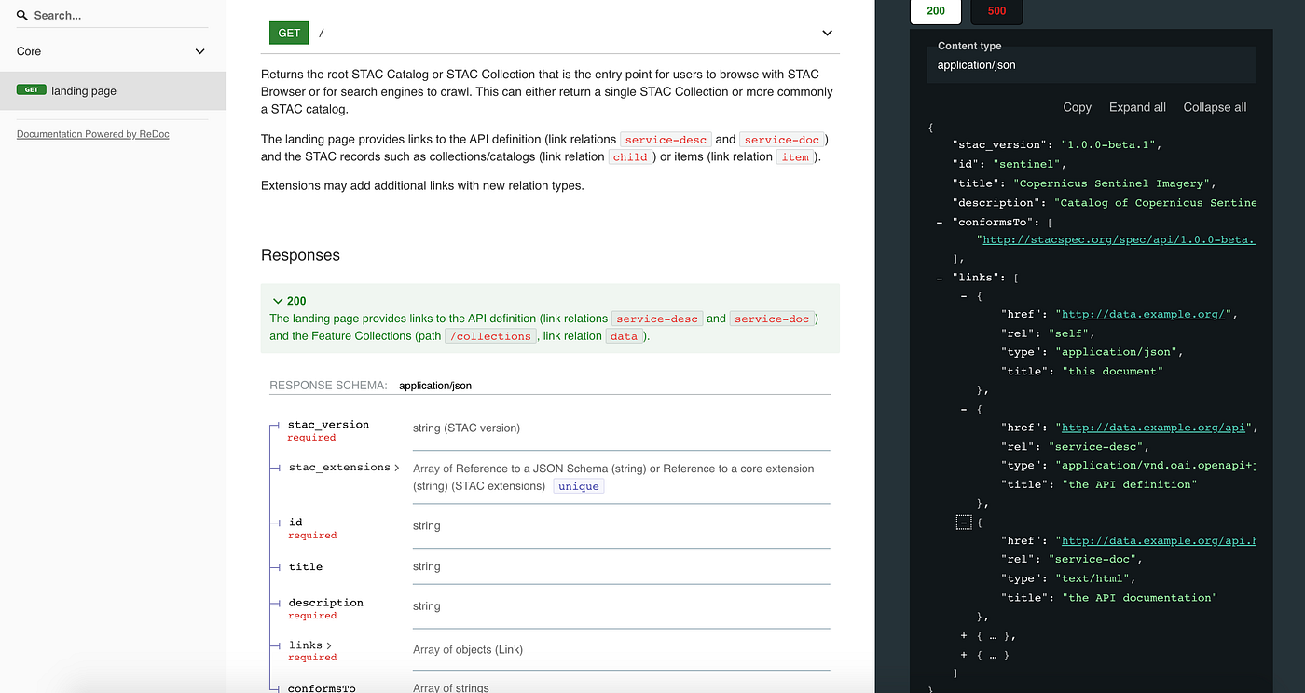Click the Responses heading
1305x693 pixels.
click(x=300, y=255)
